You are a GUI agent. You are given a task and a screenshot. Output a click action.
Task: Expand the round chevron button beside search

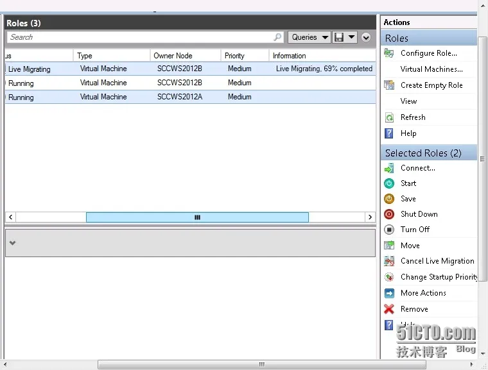366,37
